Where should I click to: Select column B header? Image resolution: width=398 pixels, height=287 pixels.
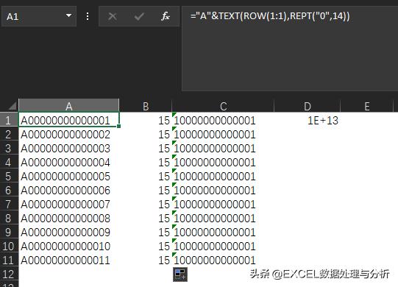146,106
